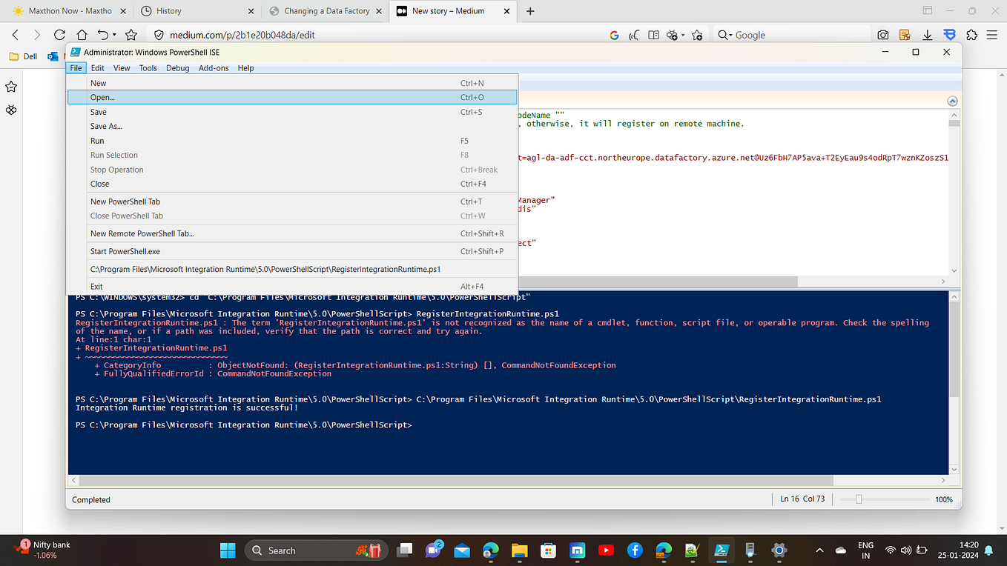Expand the bee icon's dropdown arrow
This screenshot has width=1007, height=566.
683,35
